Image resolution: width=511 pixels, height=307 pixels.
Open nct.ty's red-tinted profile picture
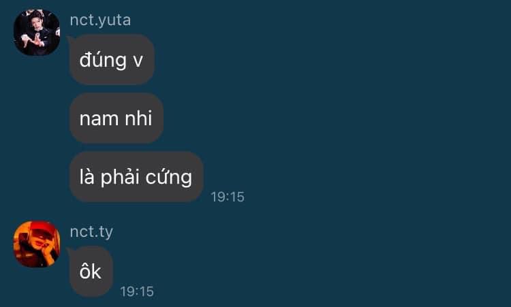37,244
